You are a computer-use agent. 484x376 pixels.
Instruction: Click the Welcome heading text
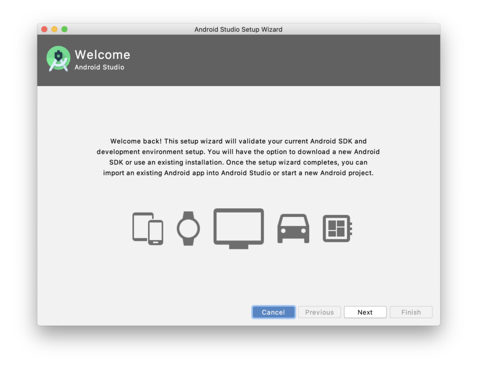(x=103, y=55)
